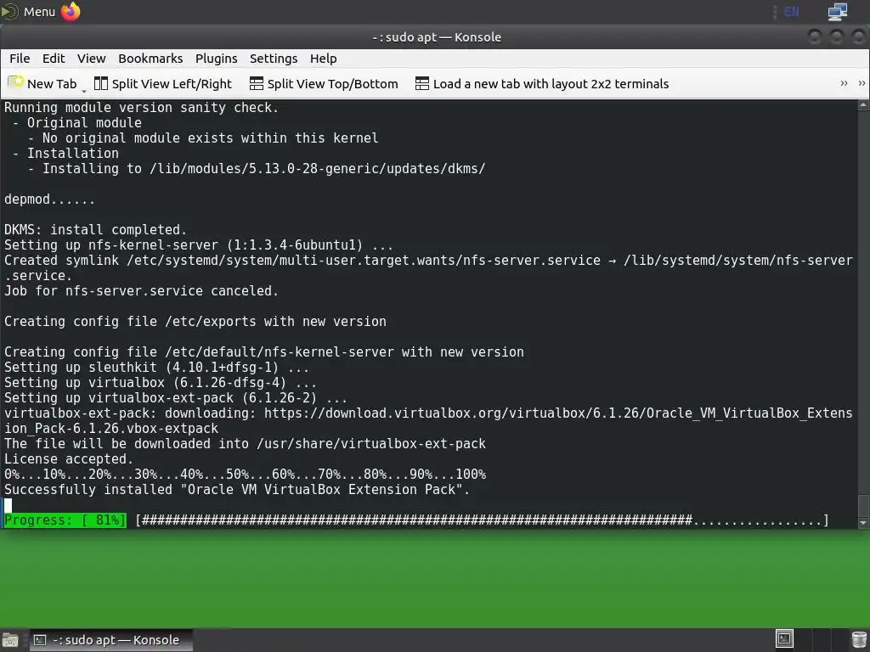This screenshot has width=870, height=652.
Task: Launch Firefox from the top panel
Action: [71, 11]
